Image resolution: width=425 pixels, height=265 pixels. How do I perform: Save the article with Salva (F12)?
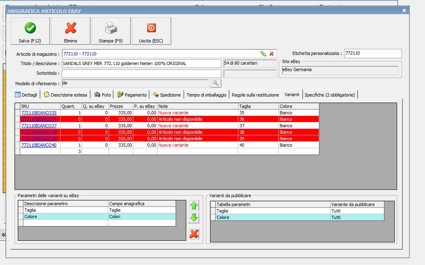(30, 31)
